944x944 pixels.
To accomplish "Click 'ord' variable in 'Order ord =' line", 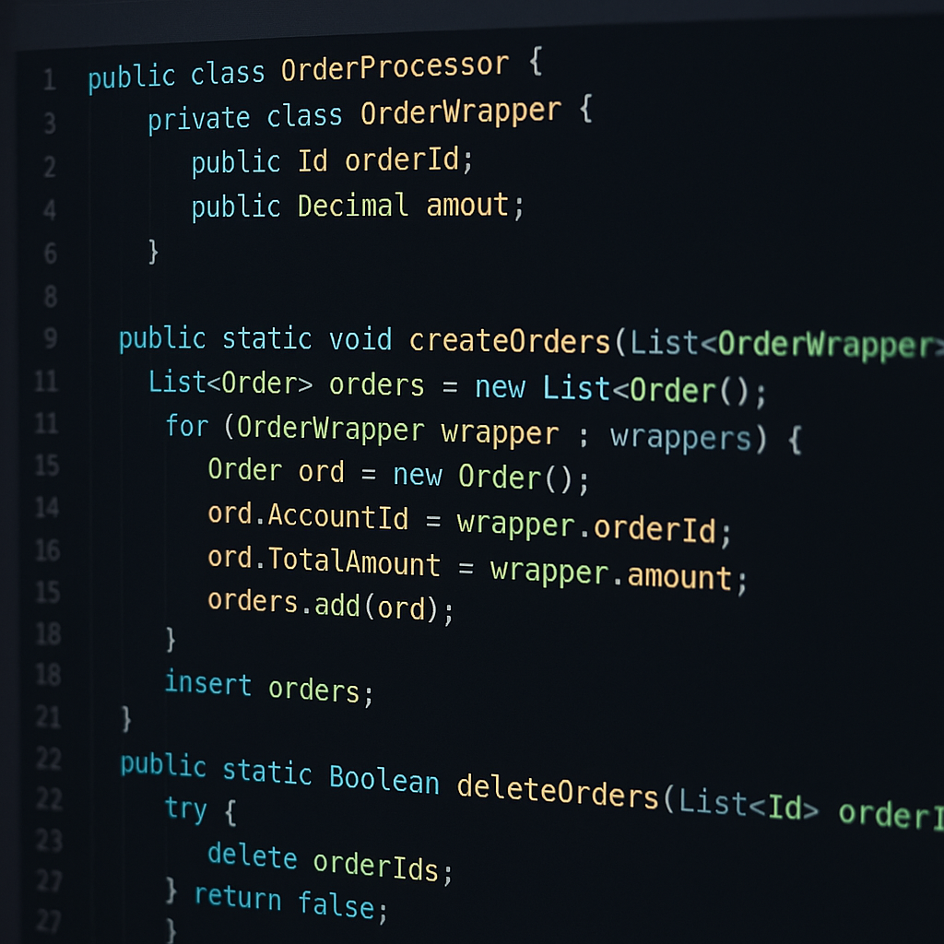I will [x=322, y=471].
